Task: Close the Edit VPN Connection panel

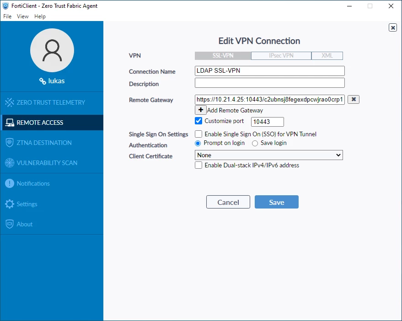Action: click(393, 27)
